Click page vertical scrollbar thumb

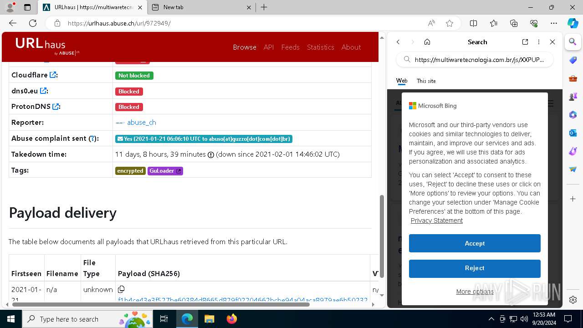(382, 236)
